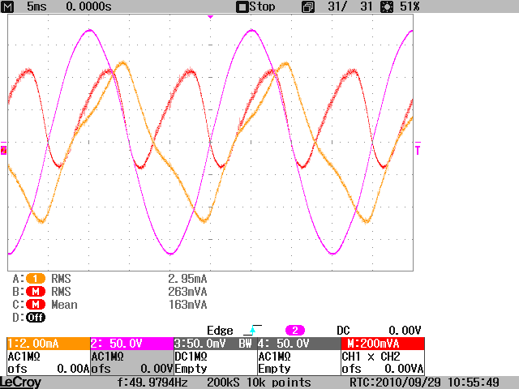
Task: Select the 163mVA Mean reading
Action: click(187, 305)
